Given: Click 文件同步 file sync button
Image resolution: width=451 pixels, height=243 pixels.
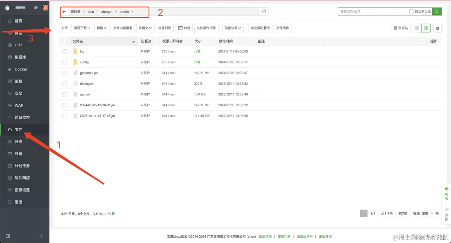Looking at the screenshot, I should tap(283, 28).
